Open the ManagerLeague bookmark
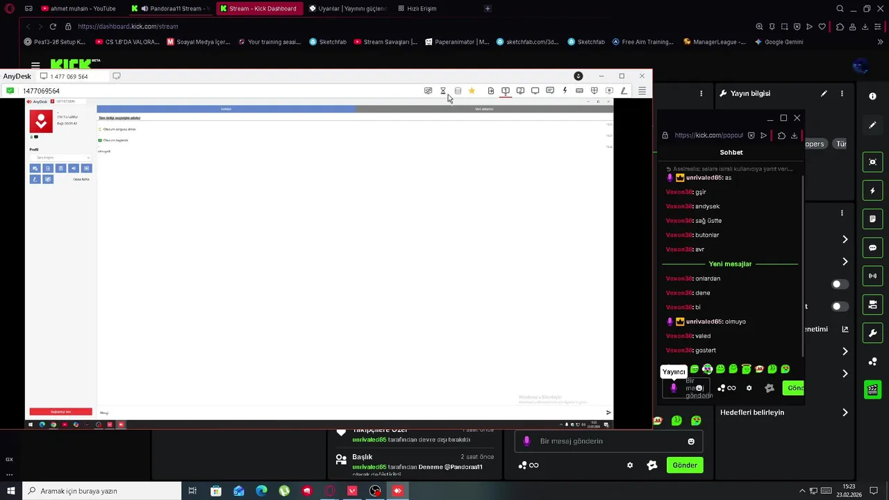This screenshot has height=500, width=889. pyautogui.click(x=715, y=42)
